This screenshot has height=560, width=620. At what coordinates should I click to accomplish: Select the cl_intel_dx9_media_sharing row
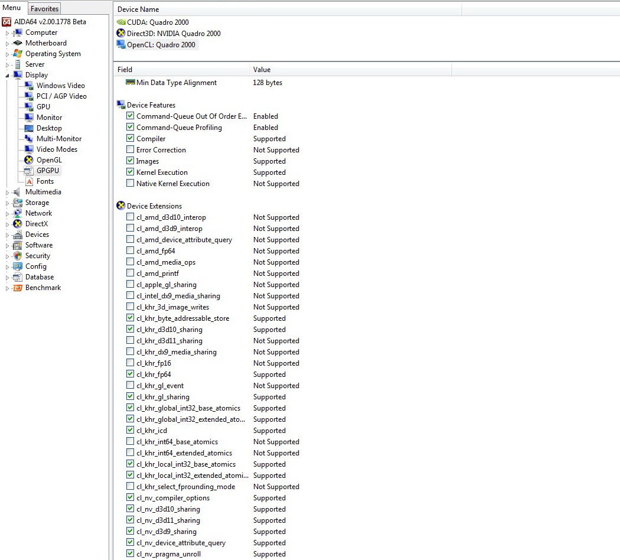tap(178, 296)
